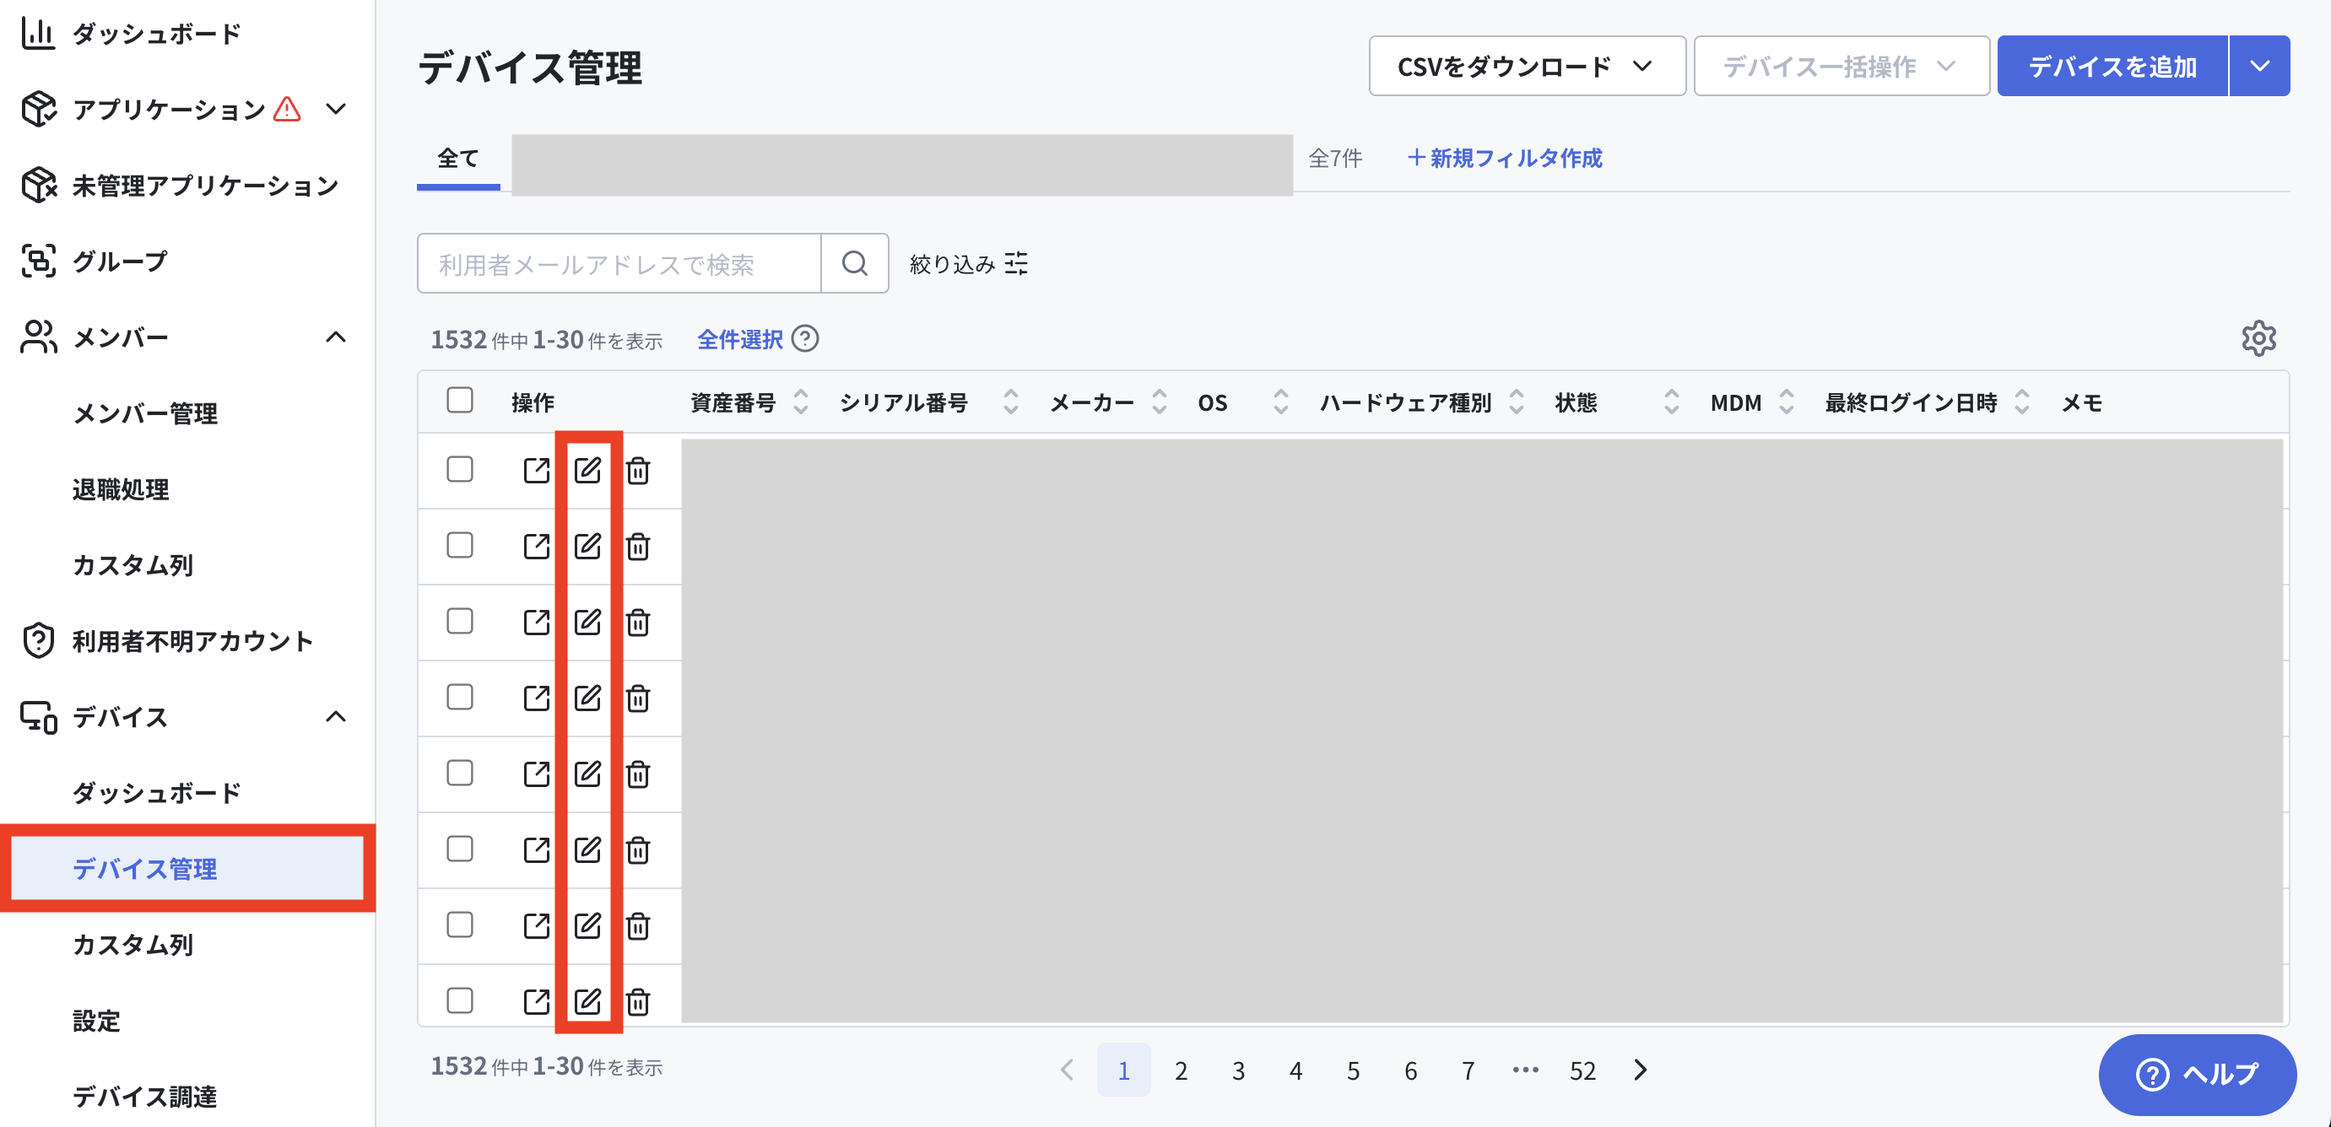Open table column settings gear
The height and width of the screenshot is (1127, 2331).
[x=2258, y=338]
